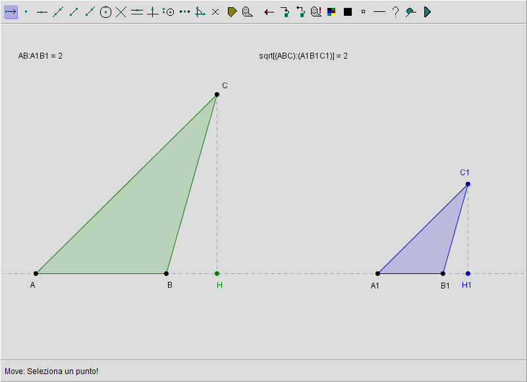
Task: Select the Parallel line tool
Action: [x=137, y=12]
